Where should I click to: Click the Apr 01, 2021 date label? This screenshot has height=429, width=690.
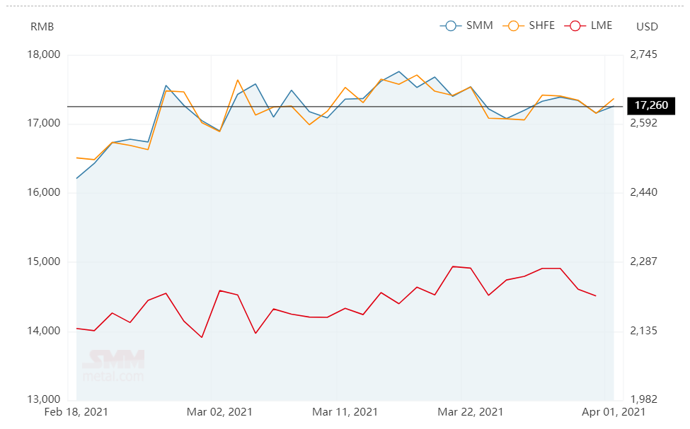[x=614, y=412]
